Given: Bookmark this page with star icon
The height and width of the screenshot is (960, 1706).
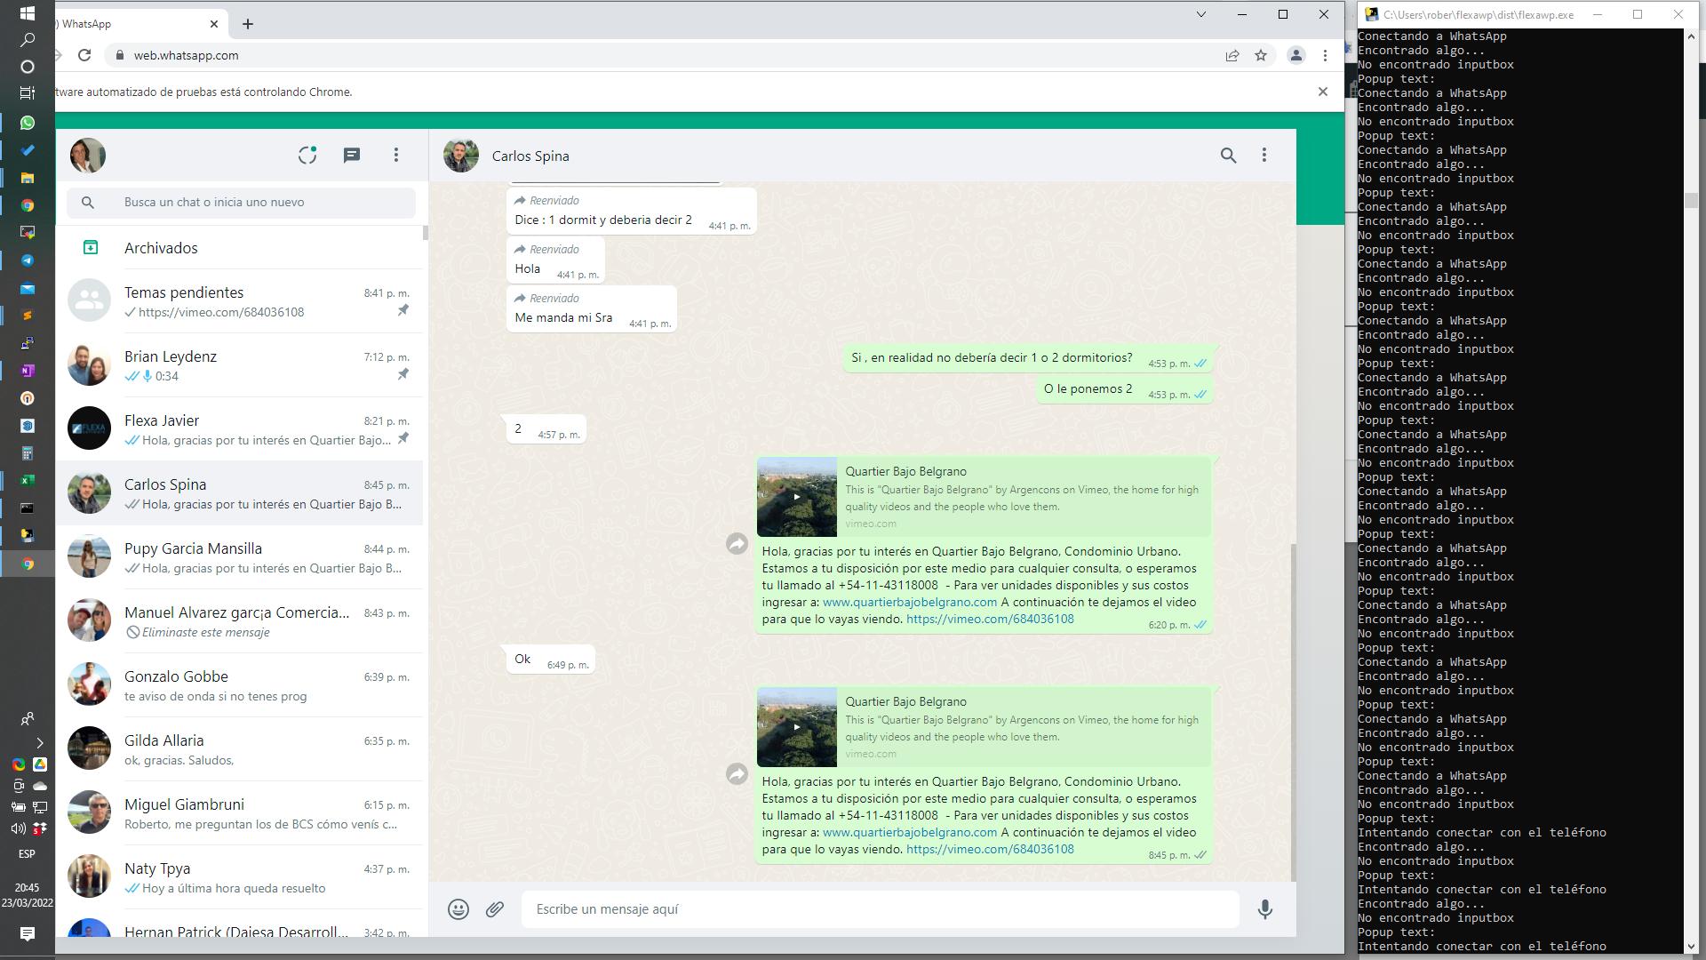Looking at the screenshot, I should coord(1261,55).
